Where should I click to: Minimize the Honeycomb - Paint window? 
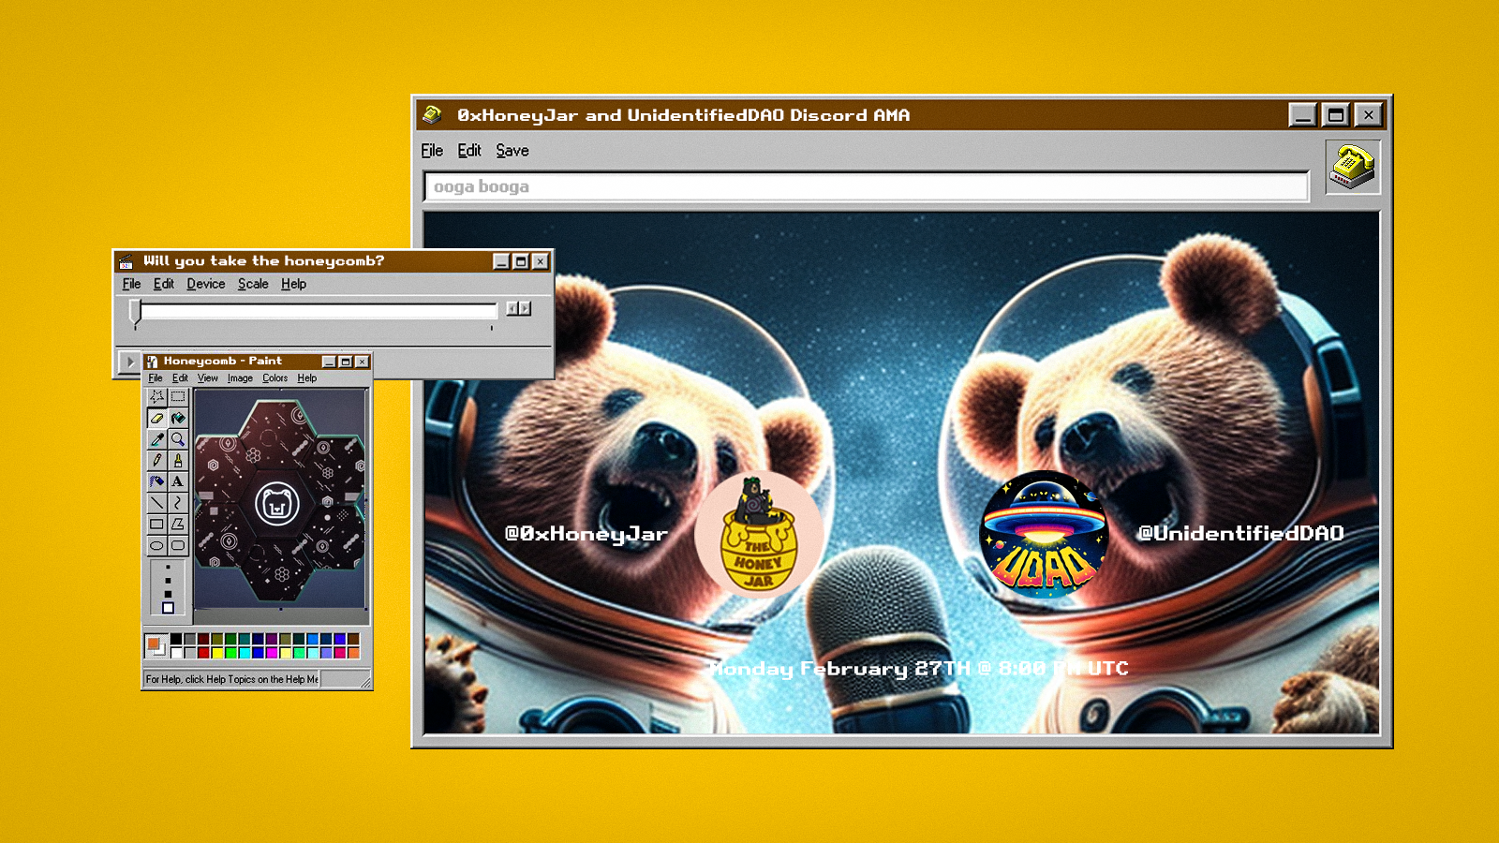pos(329,362)
